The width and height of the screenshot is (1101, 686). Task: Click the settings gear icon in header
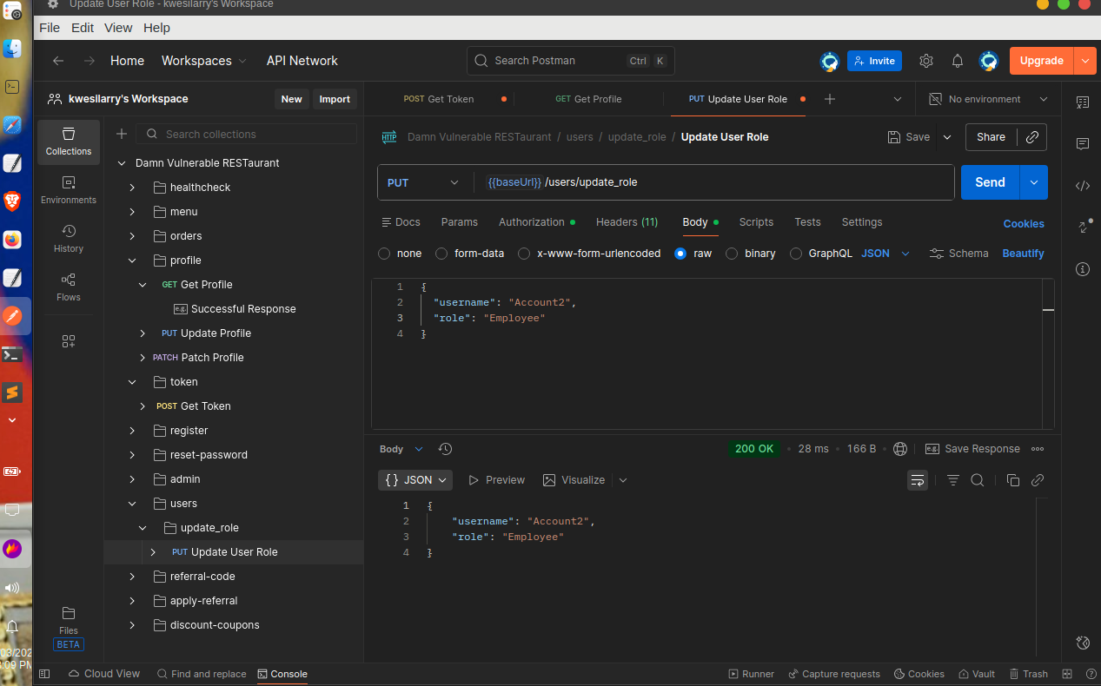pyautogui.click(x=925, y=61)
